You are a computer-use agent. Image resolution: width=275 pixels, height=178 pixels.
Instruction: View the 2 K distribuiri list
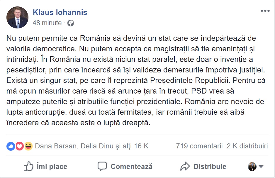click(247, 146)
